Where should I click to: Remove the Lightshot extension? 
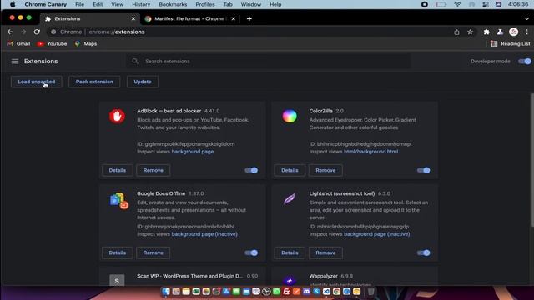tap(325, 252)
